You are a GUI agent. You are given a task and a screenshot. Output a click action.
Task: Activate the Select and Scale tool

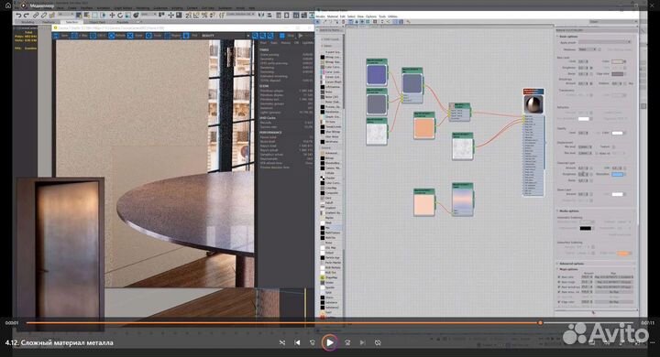point(128,16)
